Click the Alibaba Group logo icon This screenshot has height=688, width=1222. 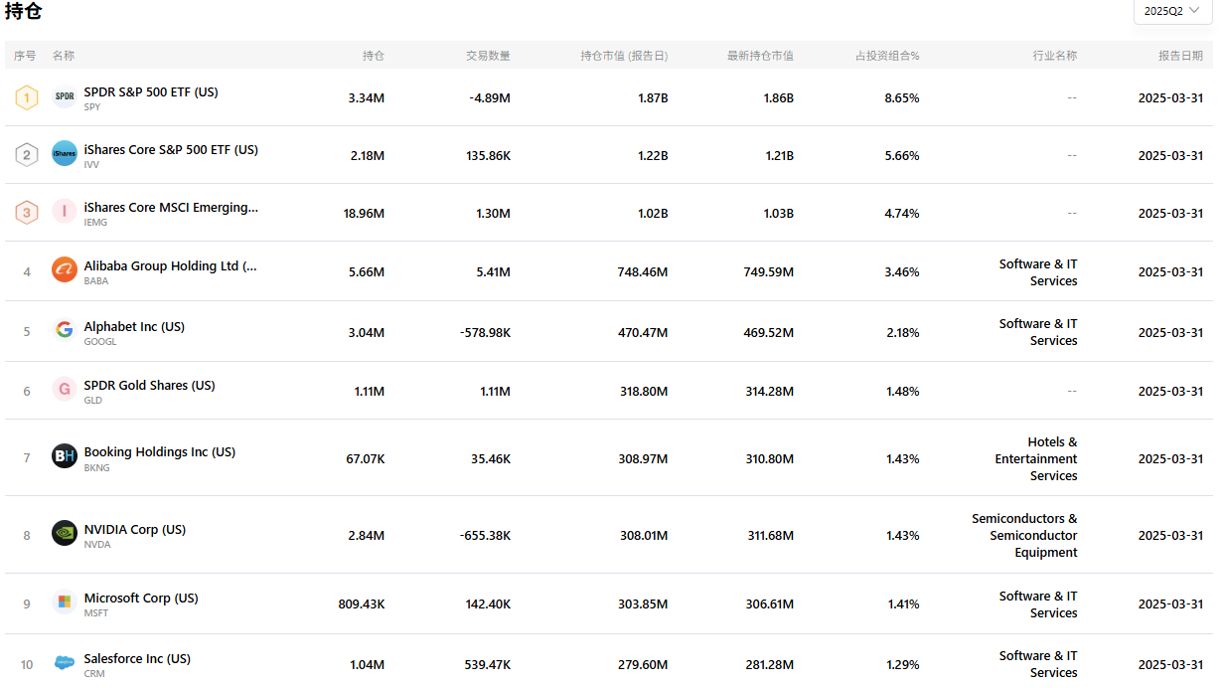[65, 270]
